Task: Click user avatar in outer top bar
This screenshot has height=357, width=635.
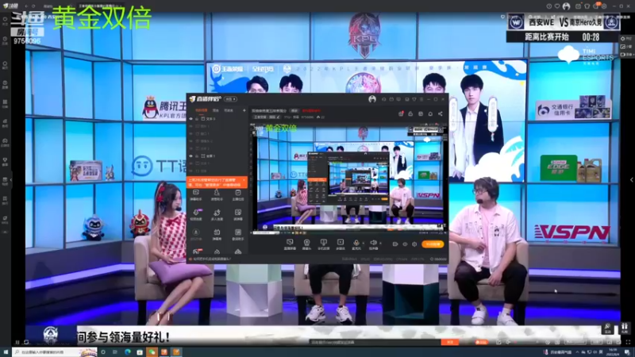Action: point(566,6)
